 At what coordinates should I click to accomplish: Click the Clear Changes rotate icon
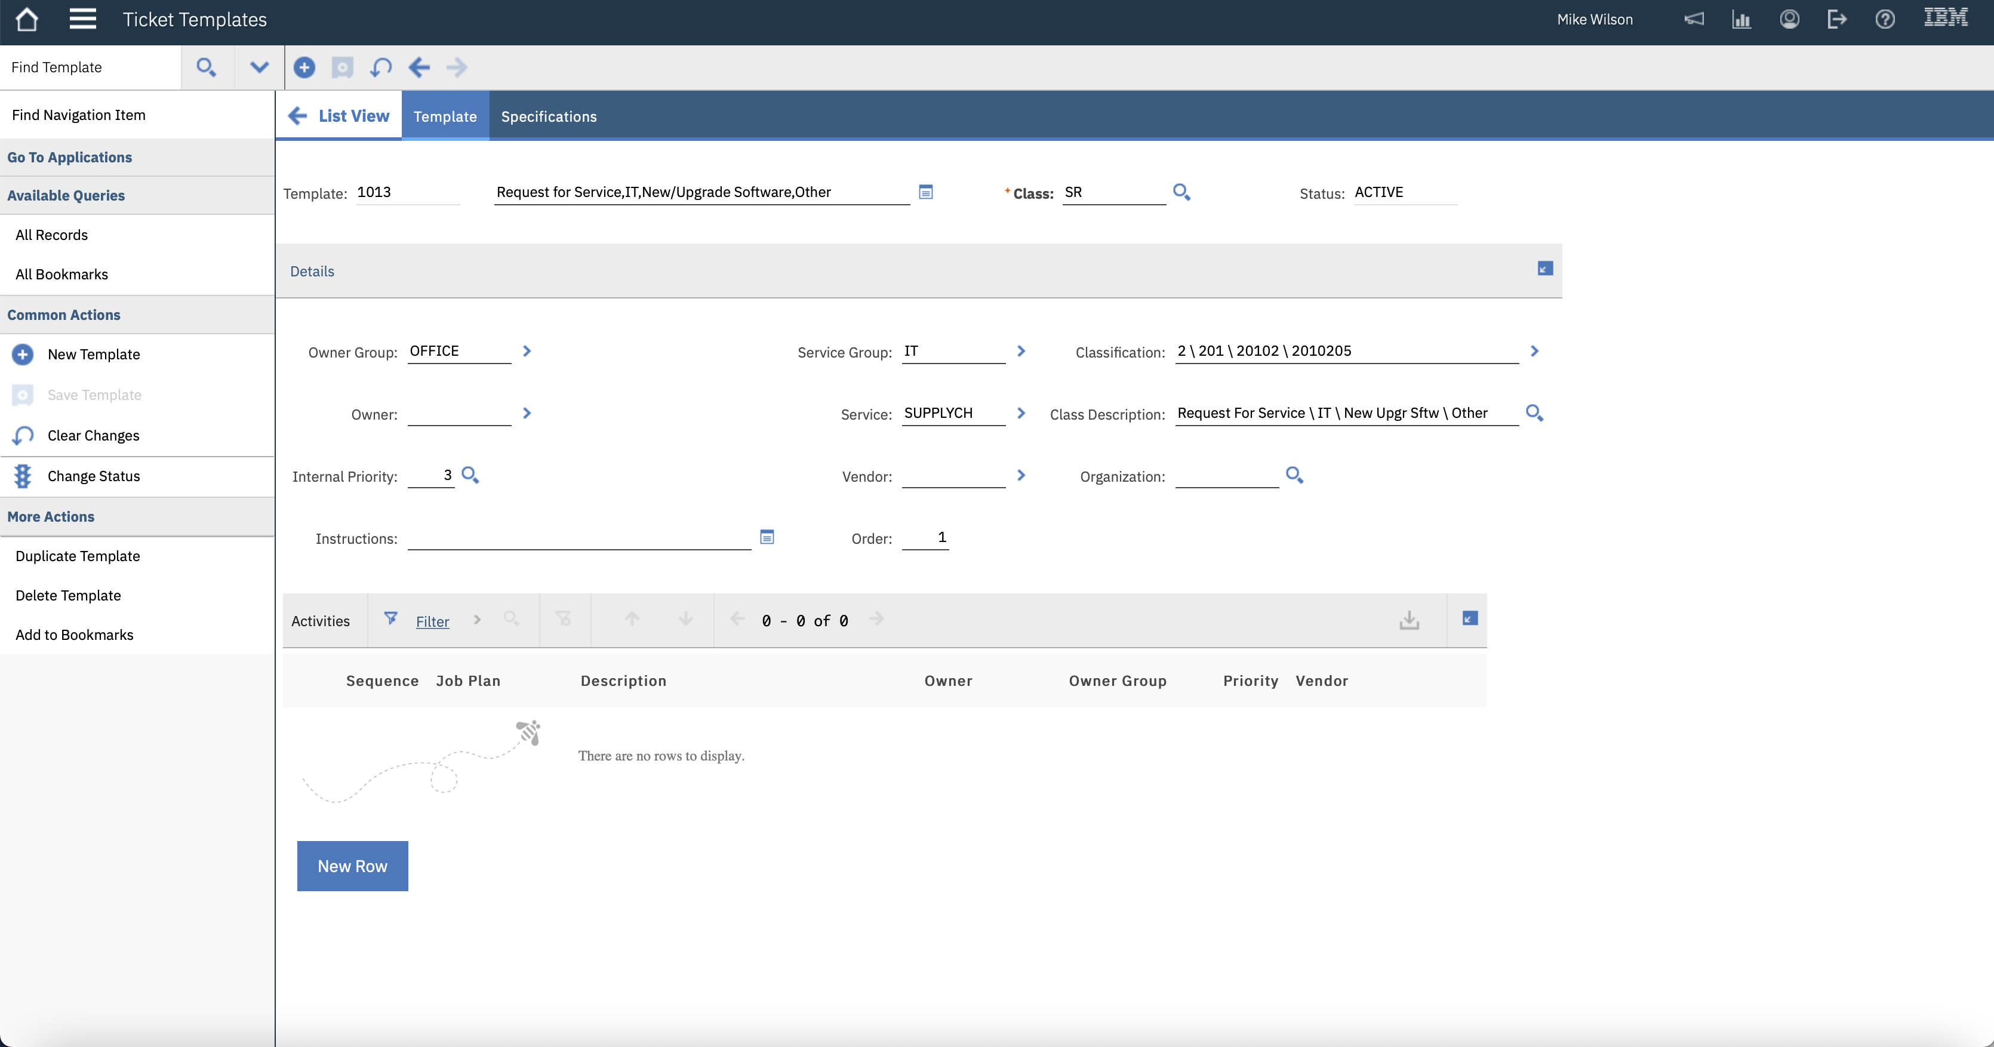click(x=23, y=435)
